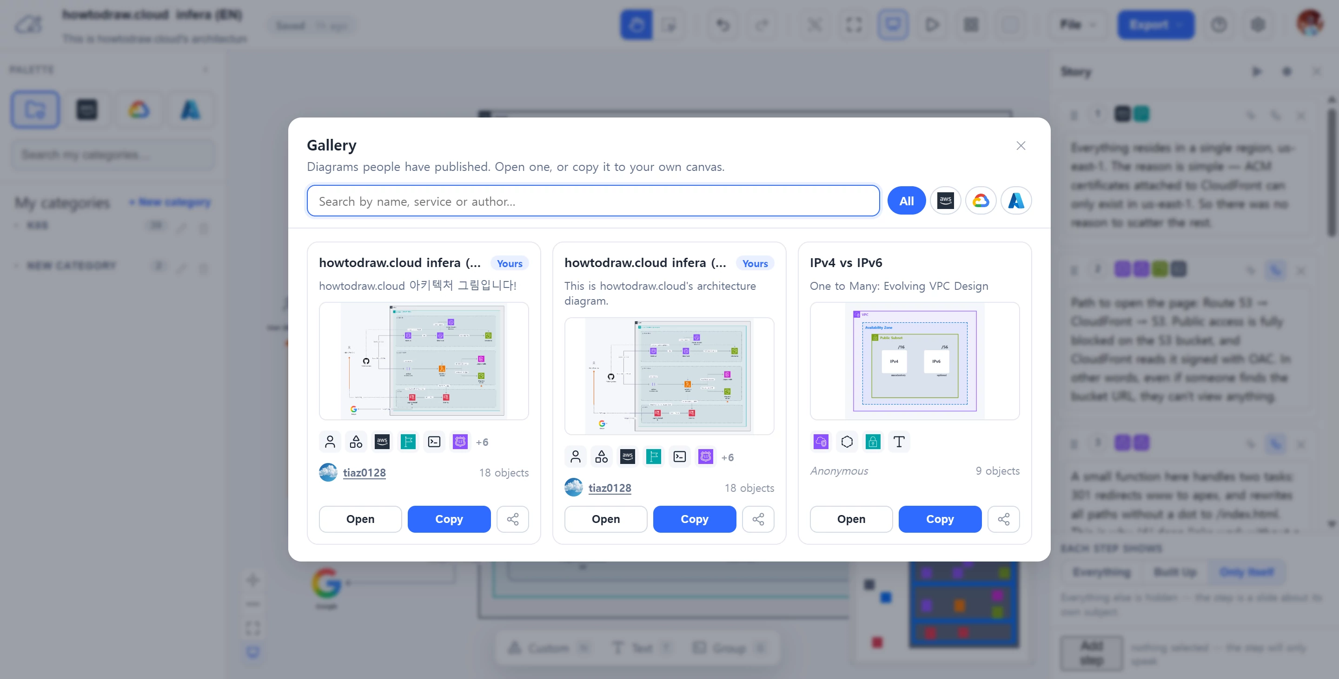The height and width of the screenshot is (679, 1339).
Task: Click teal flag icon on English card
Action: pyautogui.click(x=653, y=457)
